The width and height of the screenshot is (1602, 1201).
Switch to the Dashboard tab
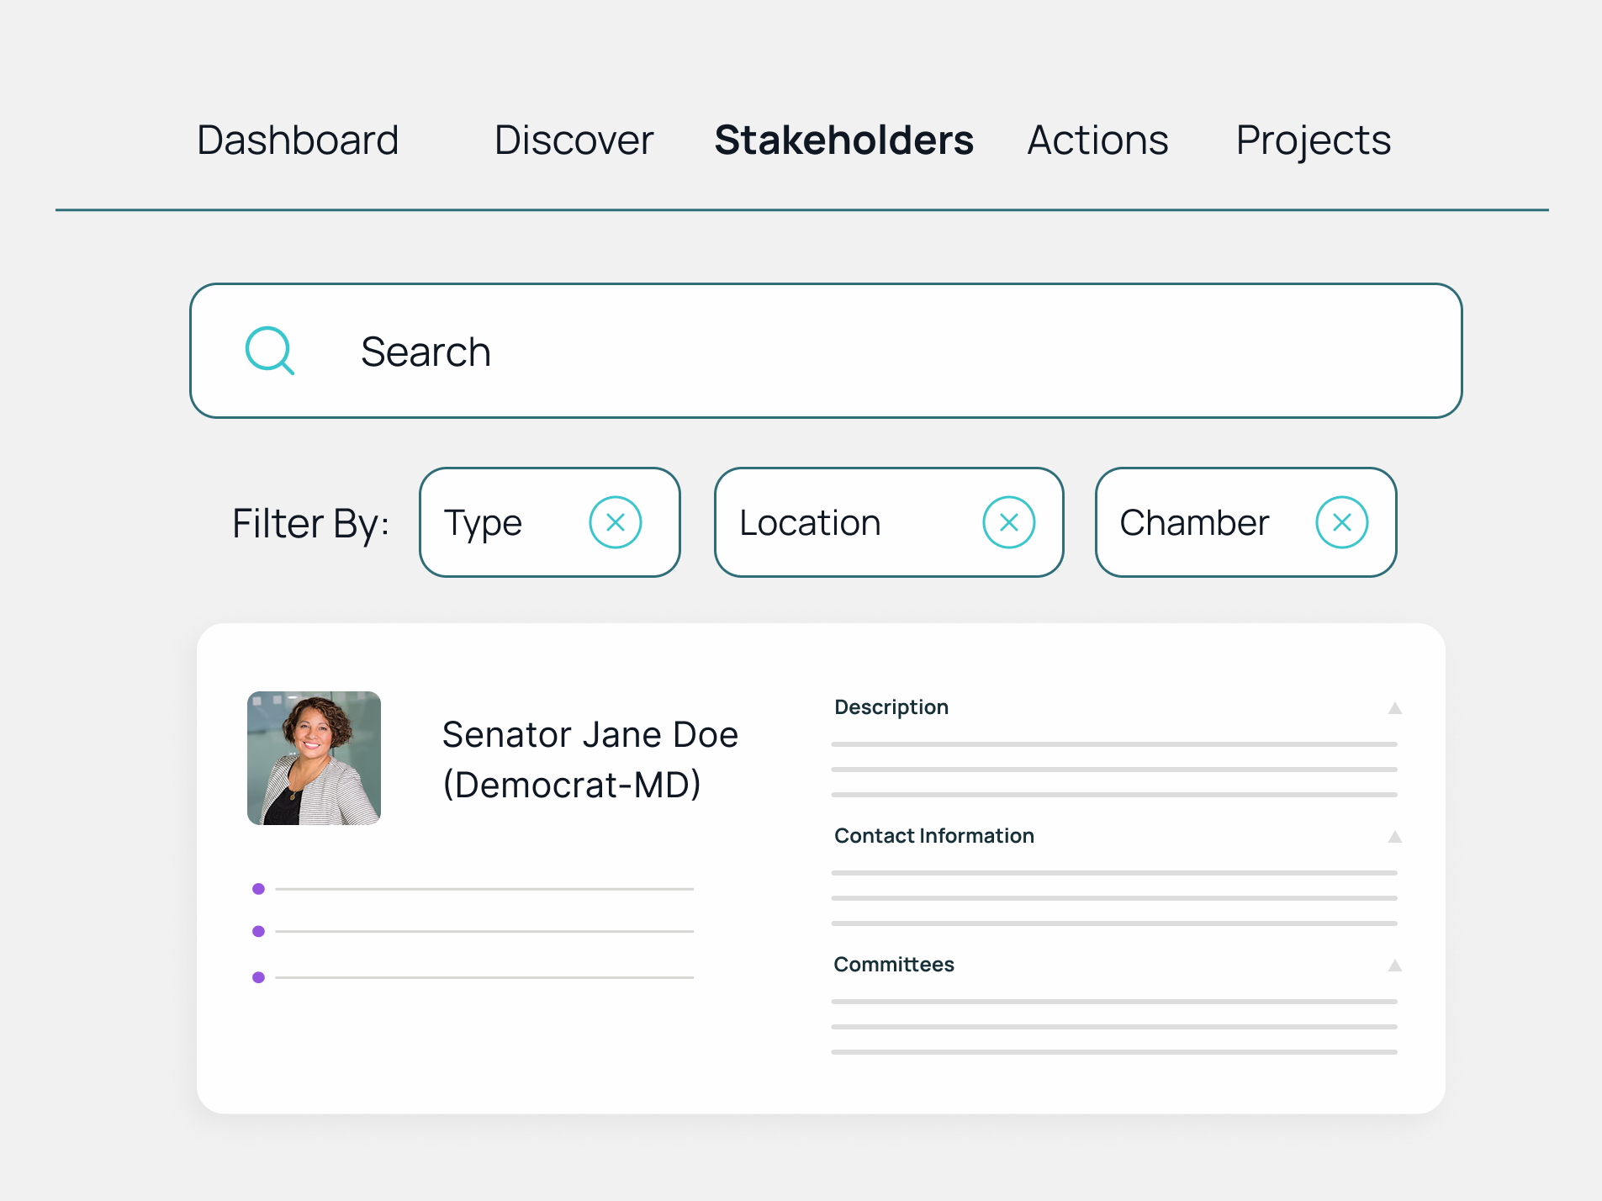tap(297, 140)
